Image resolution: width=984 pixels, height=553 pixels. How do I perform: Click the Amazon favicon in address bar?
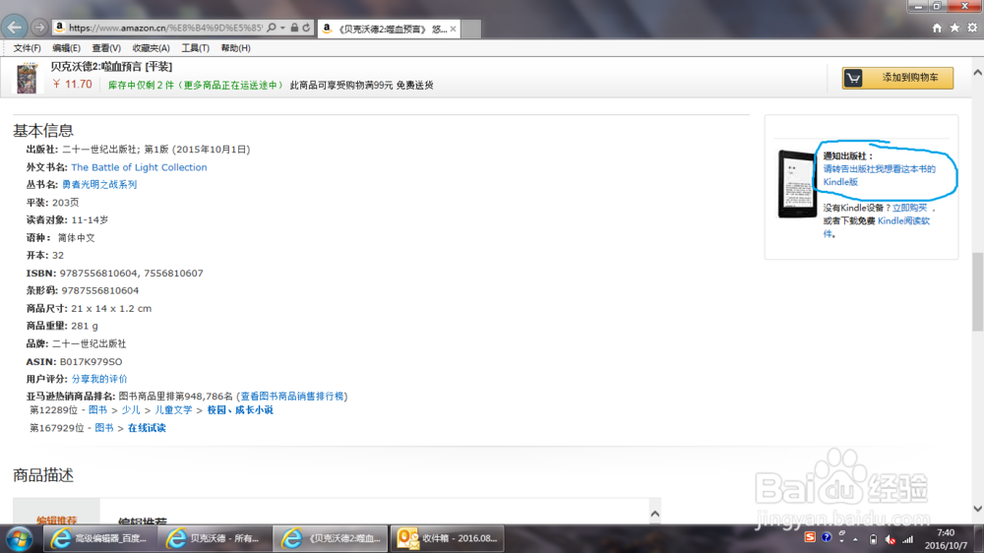[x=60, y=28]
